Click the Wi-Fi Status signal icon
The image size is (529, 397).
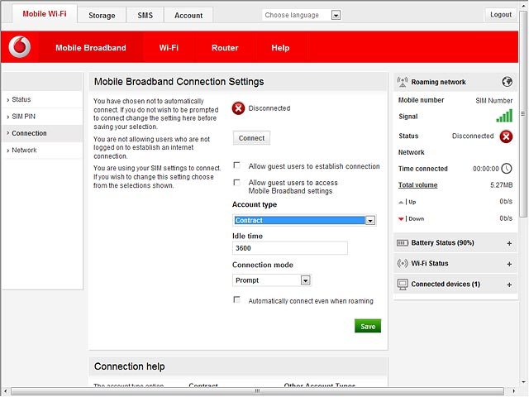pyautogui.click(x=403, y=263)
